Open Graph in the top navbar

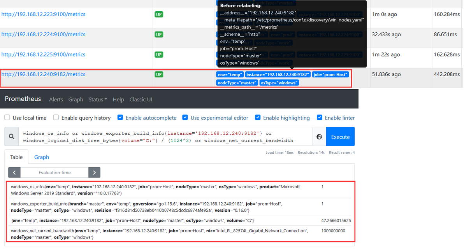click(x=76, y=99)
